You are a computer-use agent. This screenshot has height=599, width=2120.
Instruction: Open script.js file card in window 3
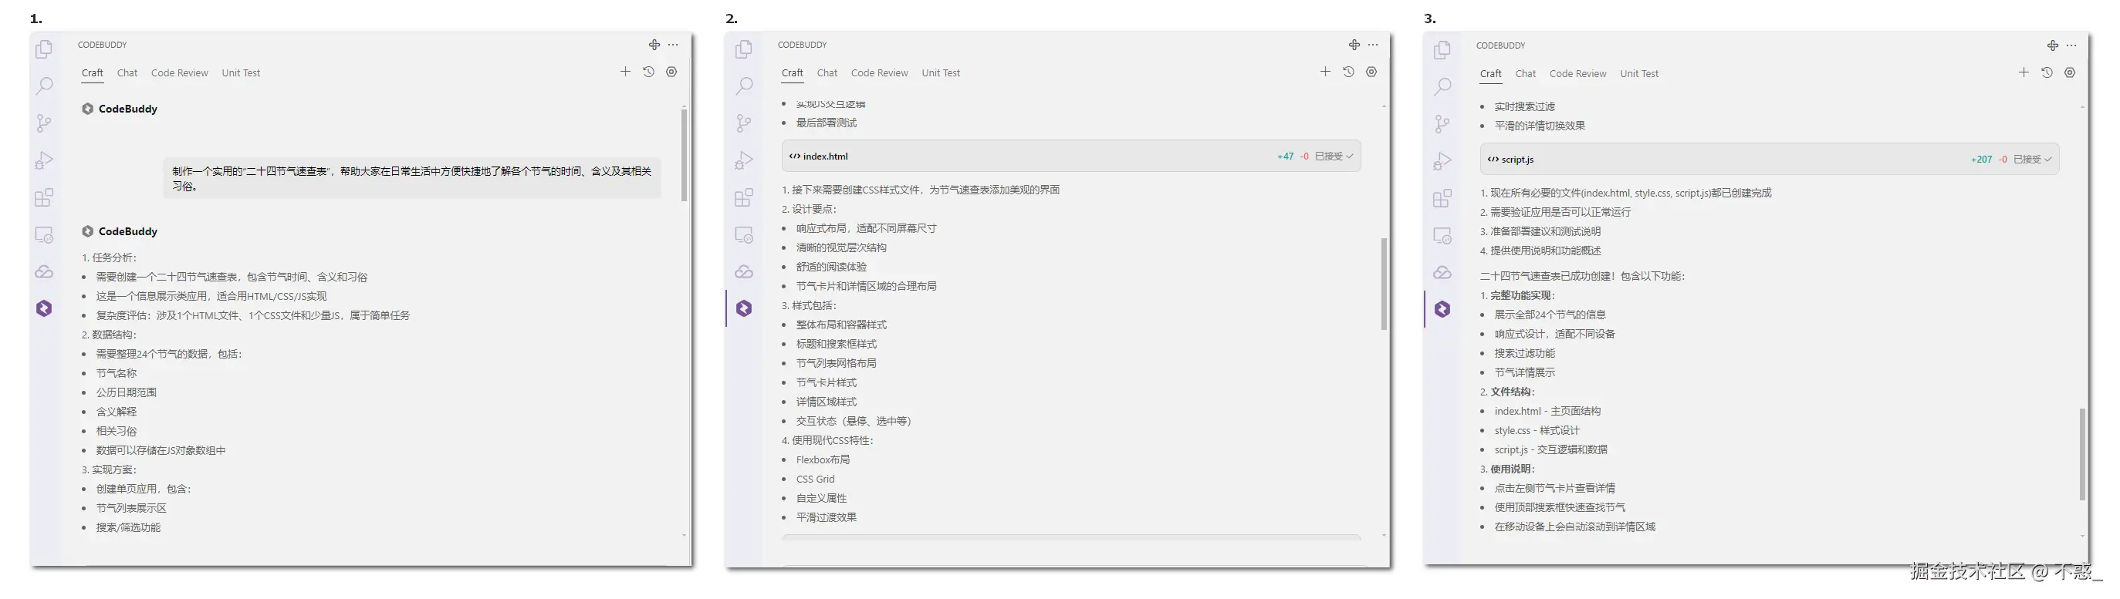point(1770,160)
